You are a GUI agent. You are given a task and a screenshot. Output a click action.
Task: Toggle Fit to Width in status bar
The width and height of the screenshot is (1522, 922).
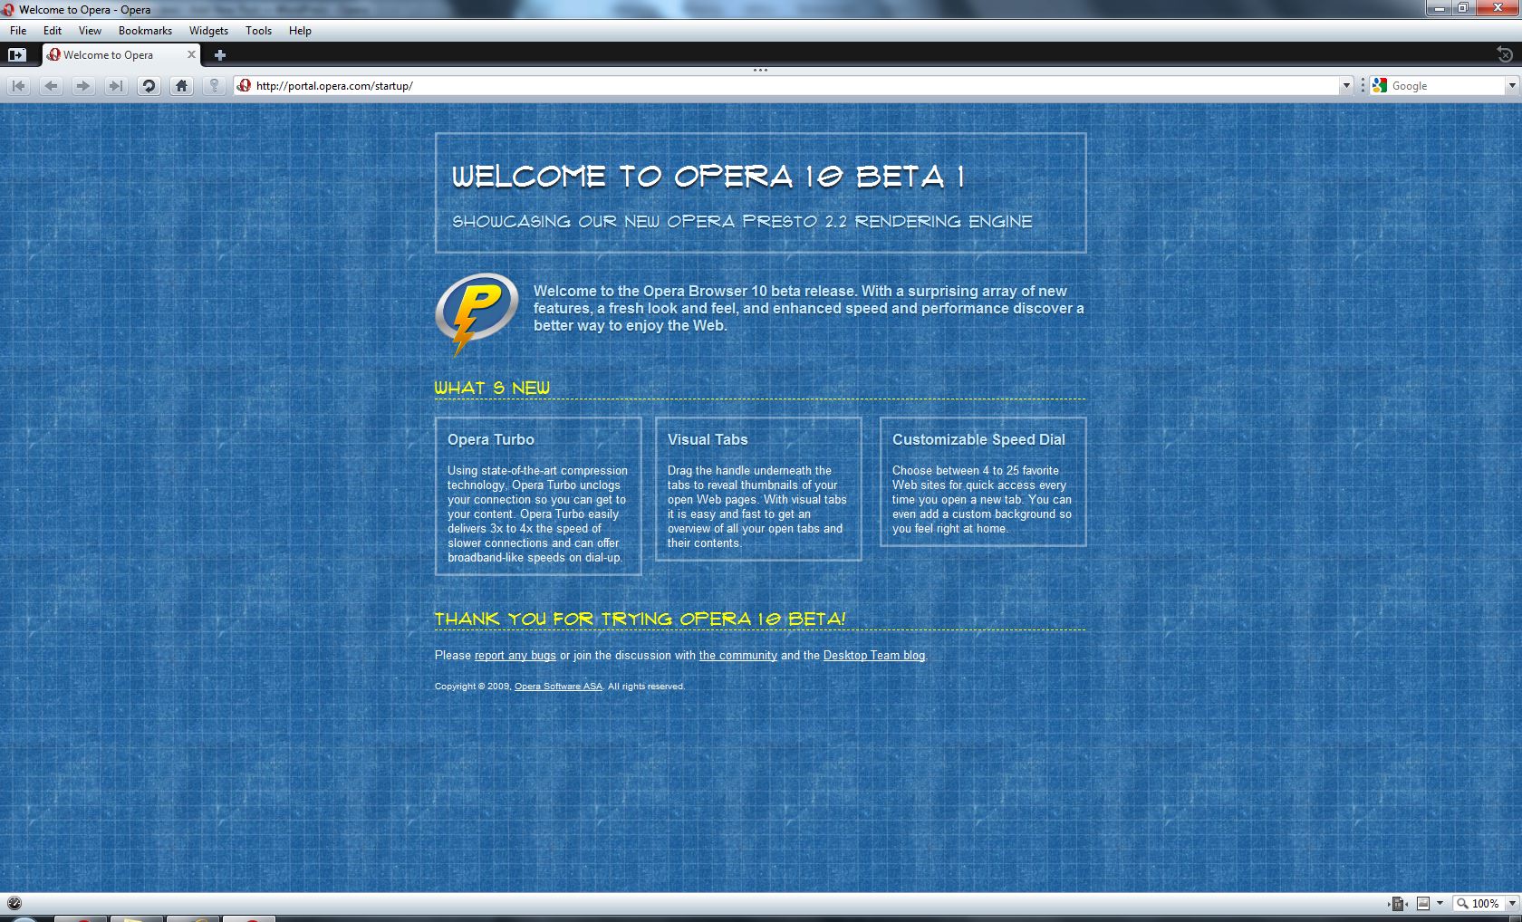click(1398, 903)
